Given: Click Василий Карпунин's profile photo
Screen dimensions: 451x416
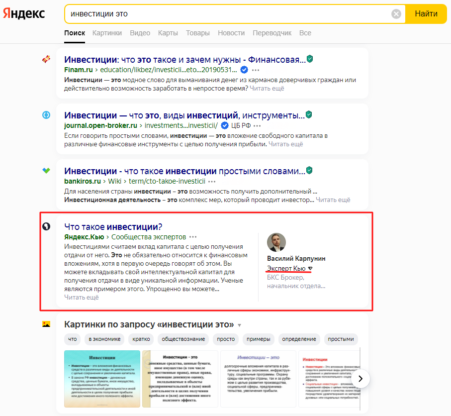Looking at the screenshot, I should click(x=276, y=242).
